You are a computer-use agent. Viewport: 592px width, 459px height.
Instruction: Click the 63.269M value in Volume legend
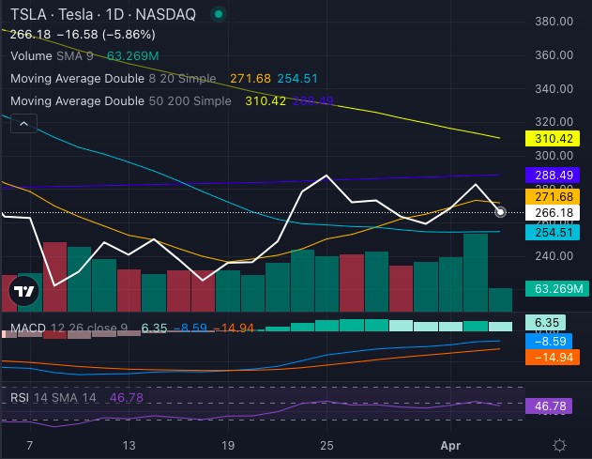pyautogui.click(x=133, y=56)
